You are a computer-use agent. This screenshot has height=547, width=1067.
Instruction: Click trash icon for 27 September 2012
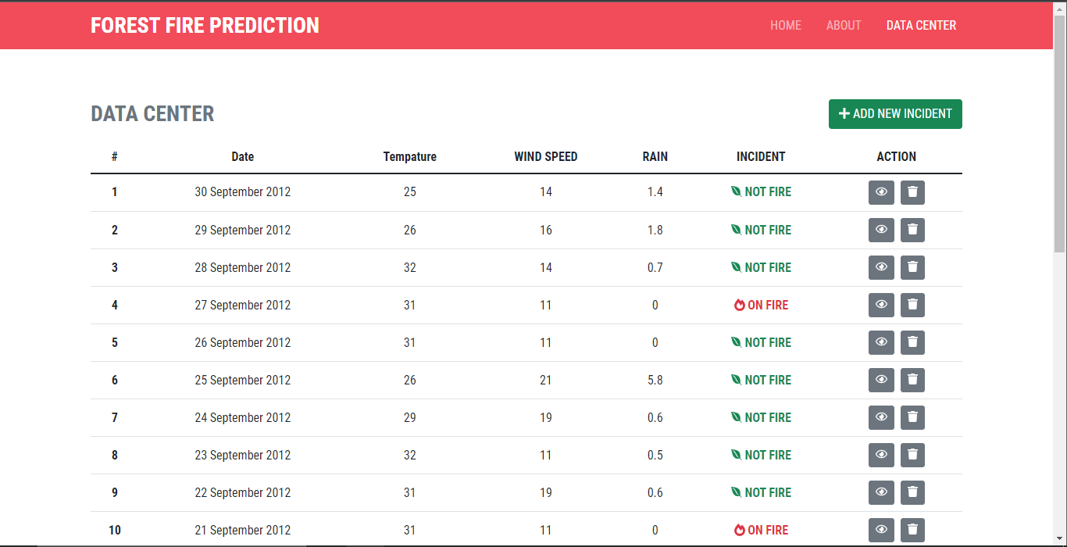click(x=912, y=305)
